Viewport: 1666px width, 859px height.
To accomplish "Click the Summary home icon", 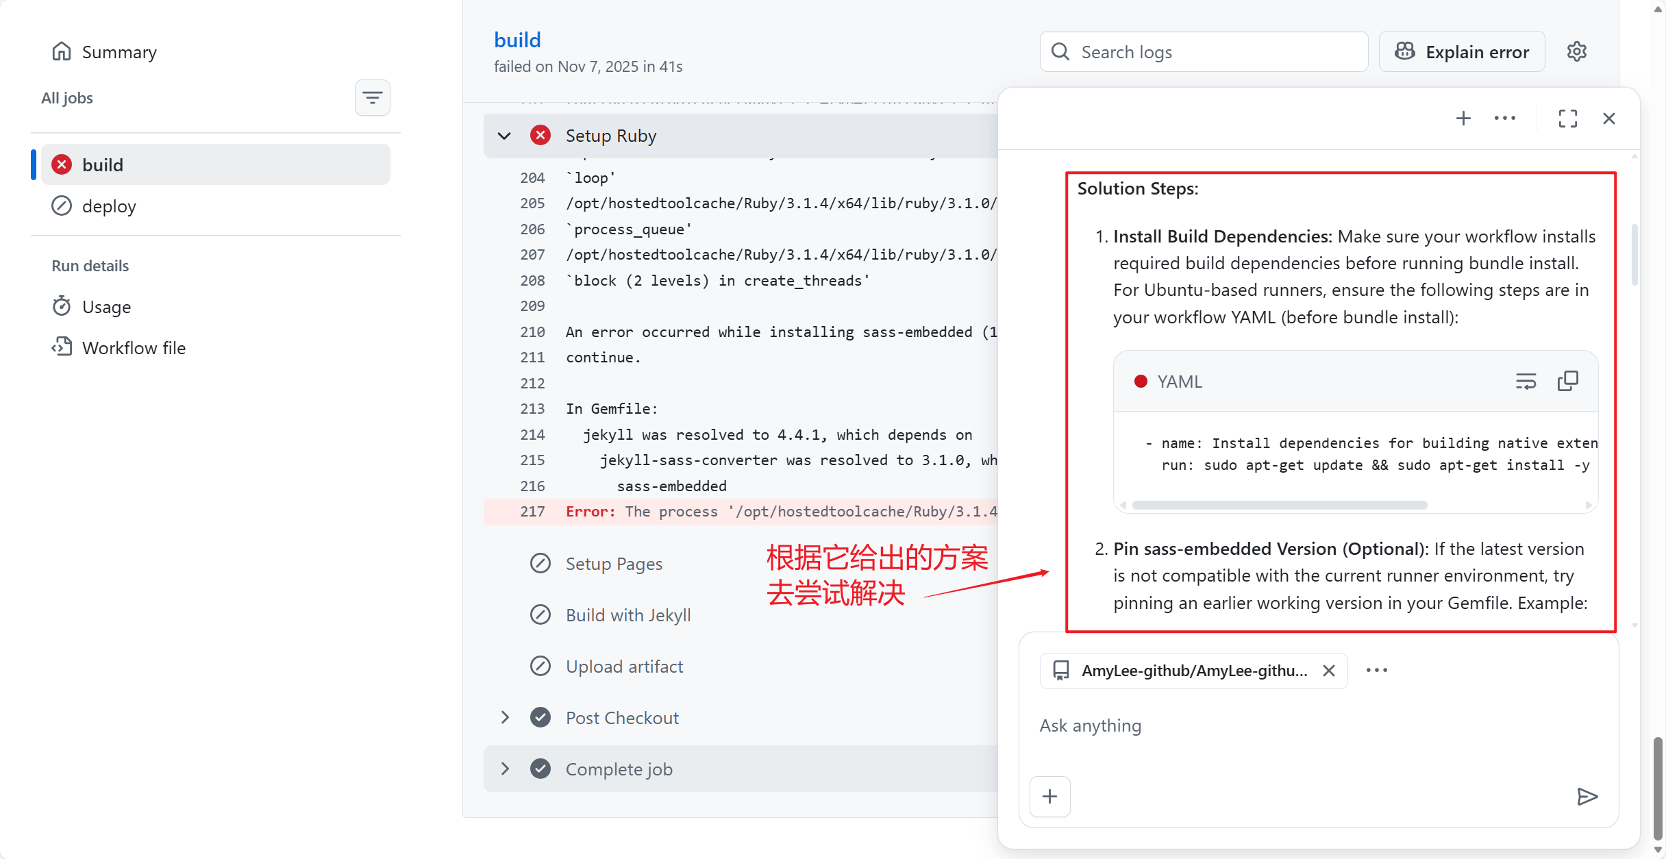I will point(62,51).
